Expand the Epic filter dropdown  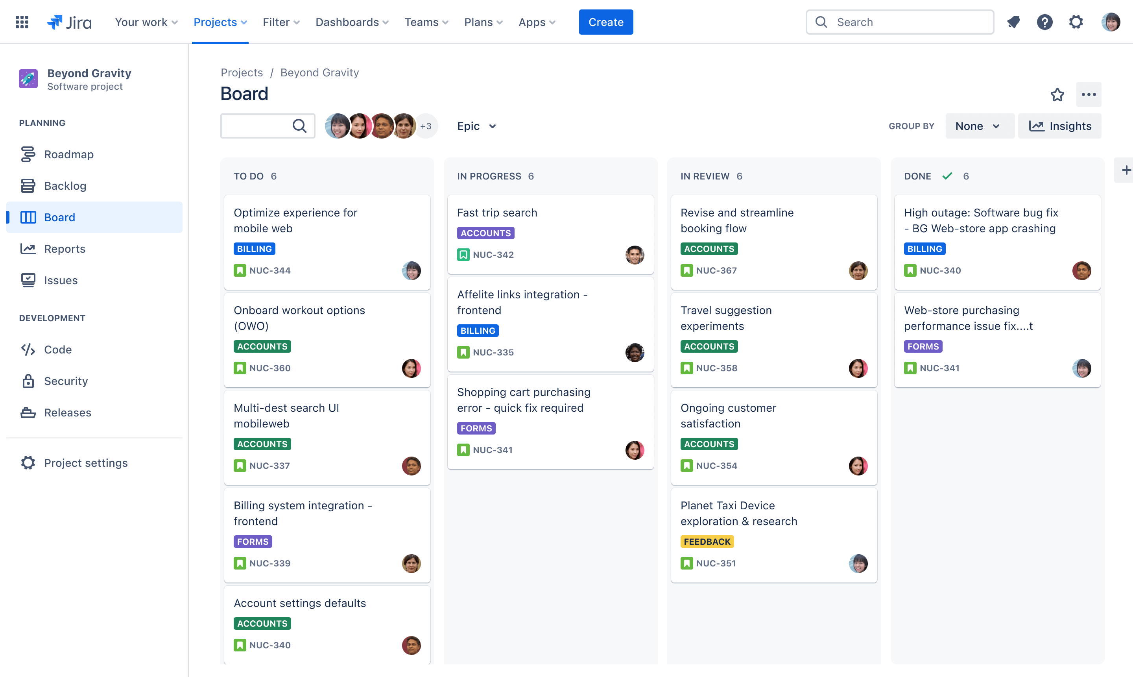point(477,126)
